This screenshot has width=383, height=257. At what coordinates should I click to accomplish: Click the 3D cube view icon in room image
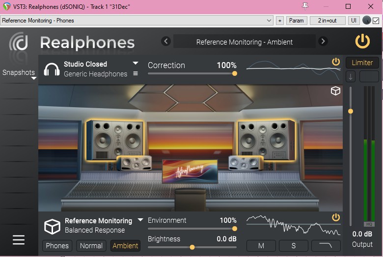pos(335,91)
